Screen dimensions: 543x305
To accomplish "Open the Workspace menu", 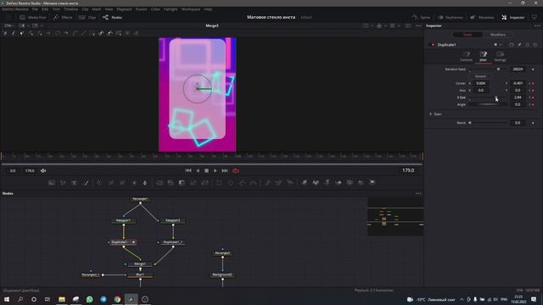I will coord(191,9).
